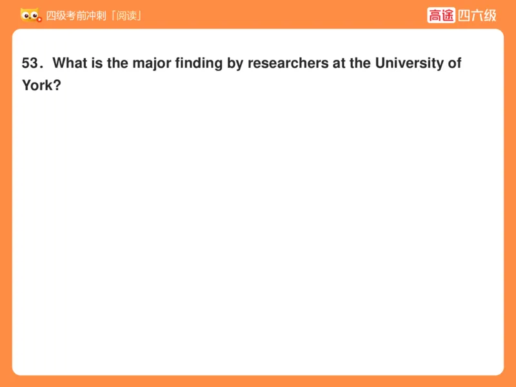The width and height of the screenshot is (516, 387).
Task: Click the 四六级 label beside 高途
Action: tap(477, 15)
